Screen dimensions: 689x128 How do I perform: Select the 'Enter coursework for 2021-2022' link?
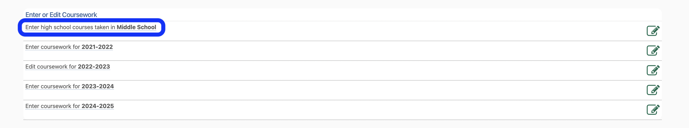click(69, 47)
